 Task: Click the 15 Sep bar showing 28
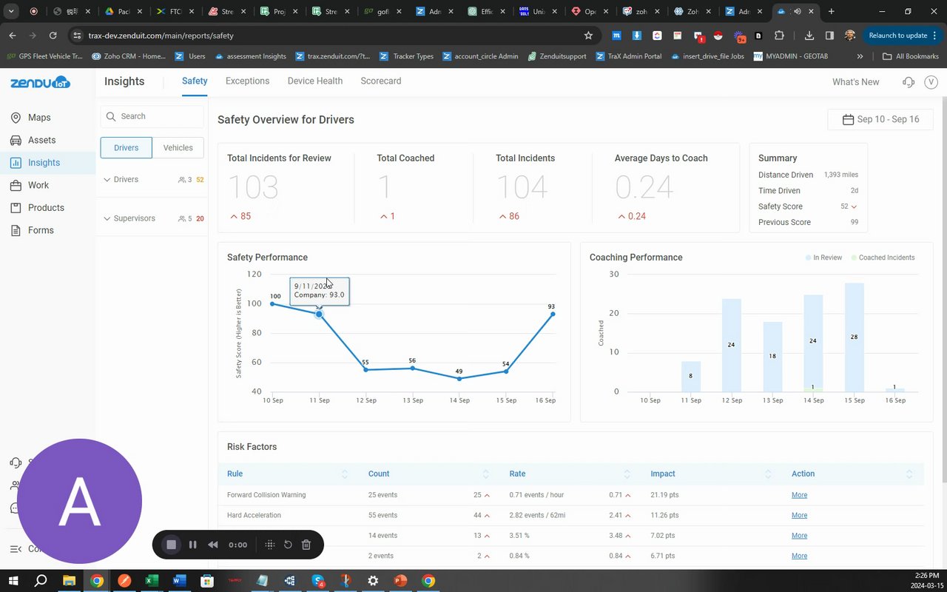coord(855,337)
